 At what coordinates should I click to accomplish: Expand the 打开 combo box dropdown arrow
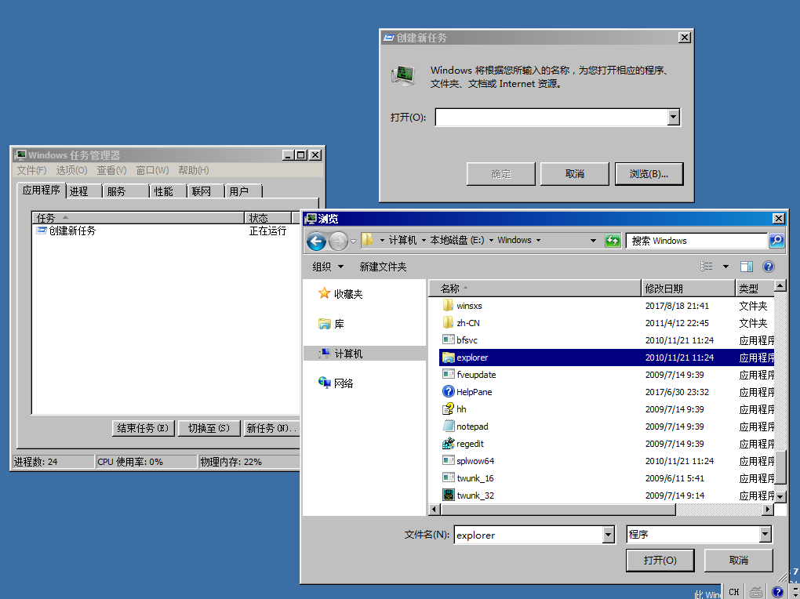click(674, 118)
